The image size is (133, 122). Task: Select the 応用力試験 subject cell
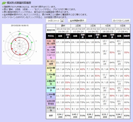pyautogui.click(x=51, y=109)
